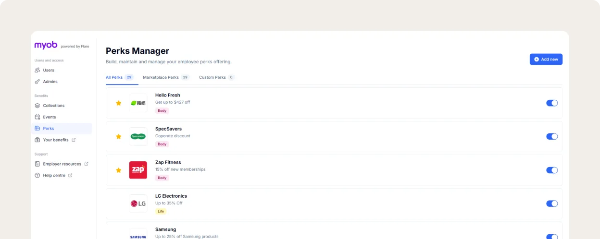The height and width of the screenshot is (239, 600).
Task: Click the 29 badge on All Perks
Action: [x=129, y=77]
